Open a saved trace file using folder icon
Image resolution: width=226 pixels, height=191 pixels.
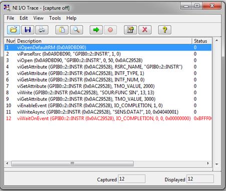(14, 30)
